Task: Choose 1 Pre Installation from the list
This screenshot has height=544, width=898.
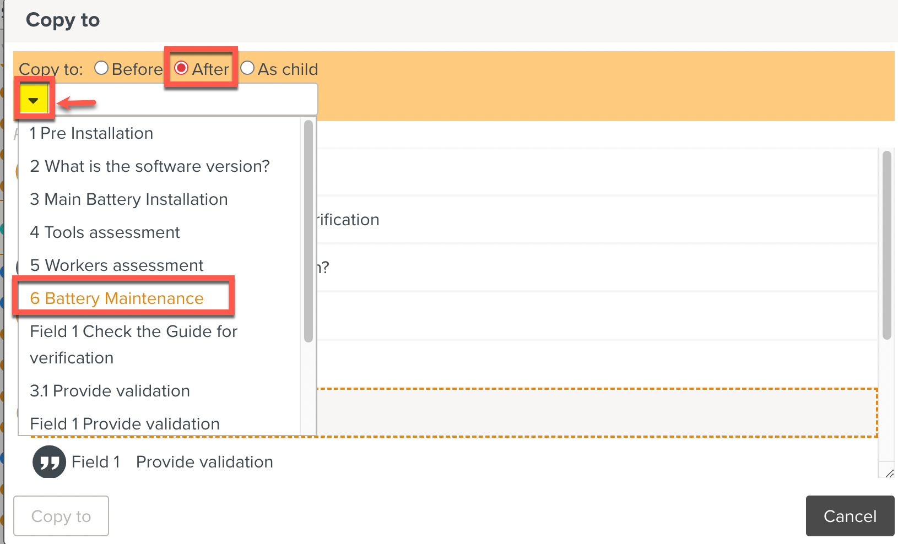Action: [x=91, y=133]
